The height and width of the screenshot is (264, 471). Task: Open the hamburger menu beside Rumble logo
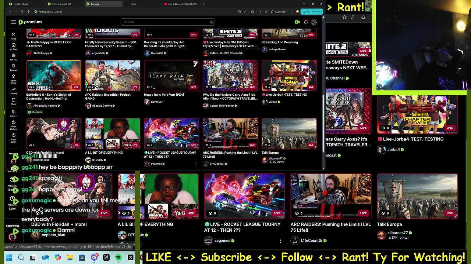coord(13,22)
